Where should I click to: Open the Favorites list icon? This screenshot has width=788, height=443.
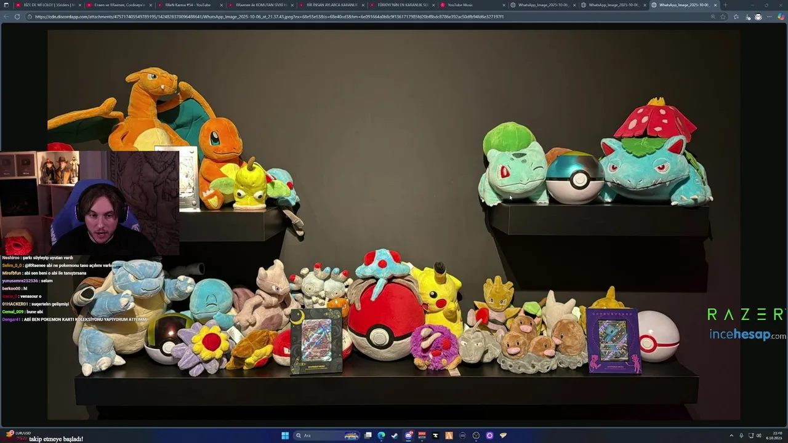pos(736,17)
